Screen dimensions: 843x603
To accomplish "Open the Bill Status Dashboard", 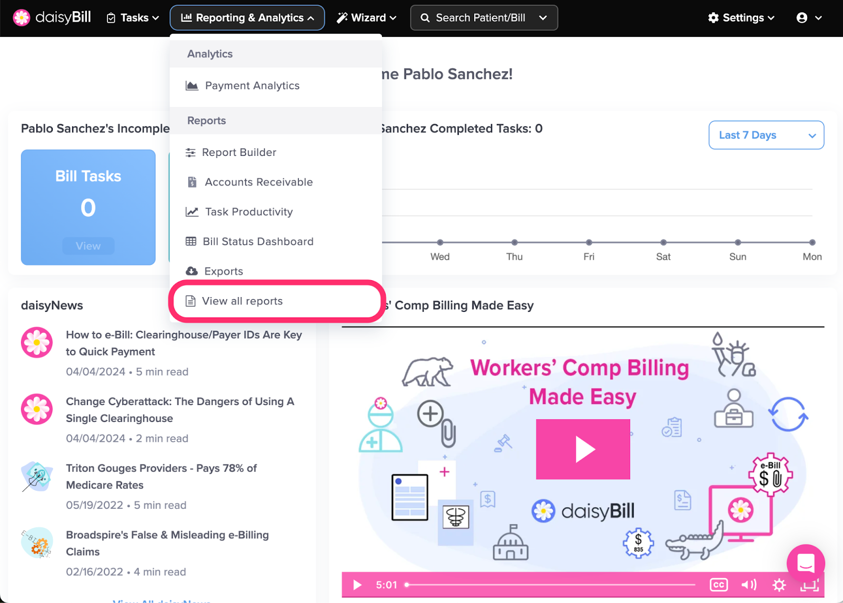I will [258, 241].
